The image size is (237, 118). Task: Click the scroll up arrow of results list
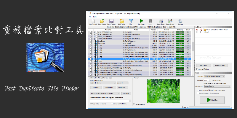[x=193, y=30]
